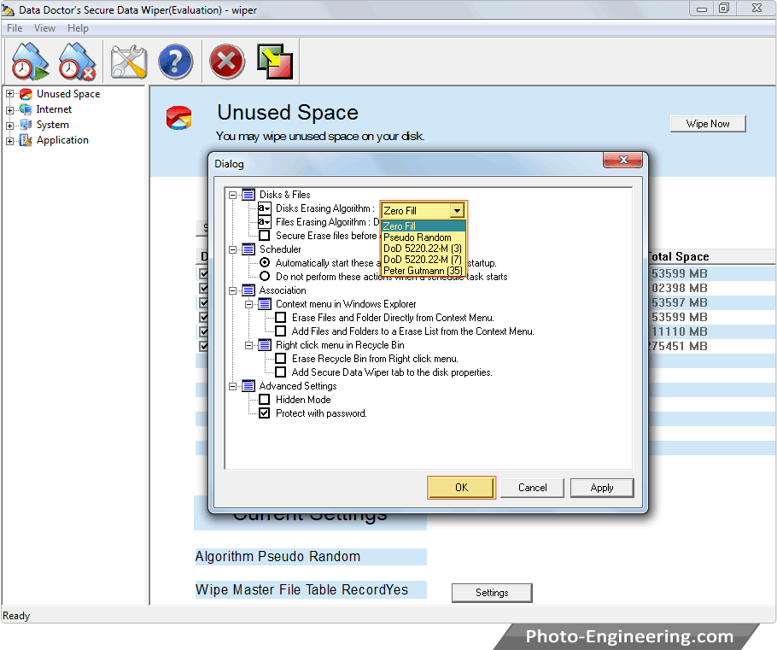
Task: Check Erase Recycle Bin from Right click menu
Action: click(280, 359)
